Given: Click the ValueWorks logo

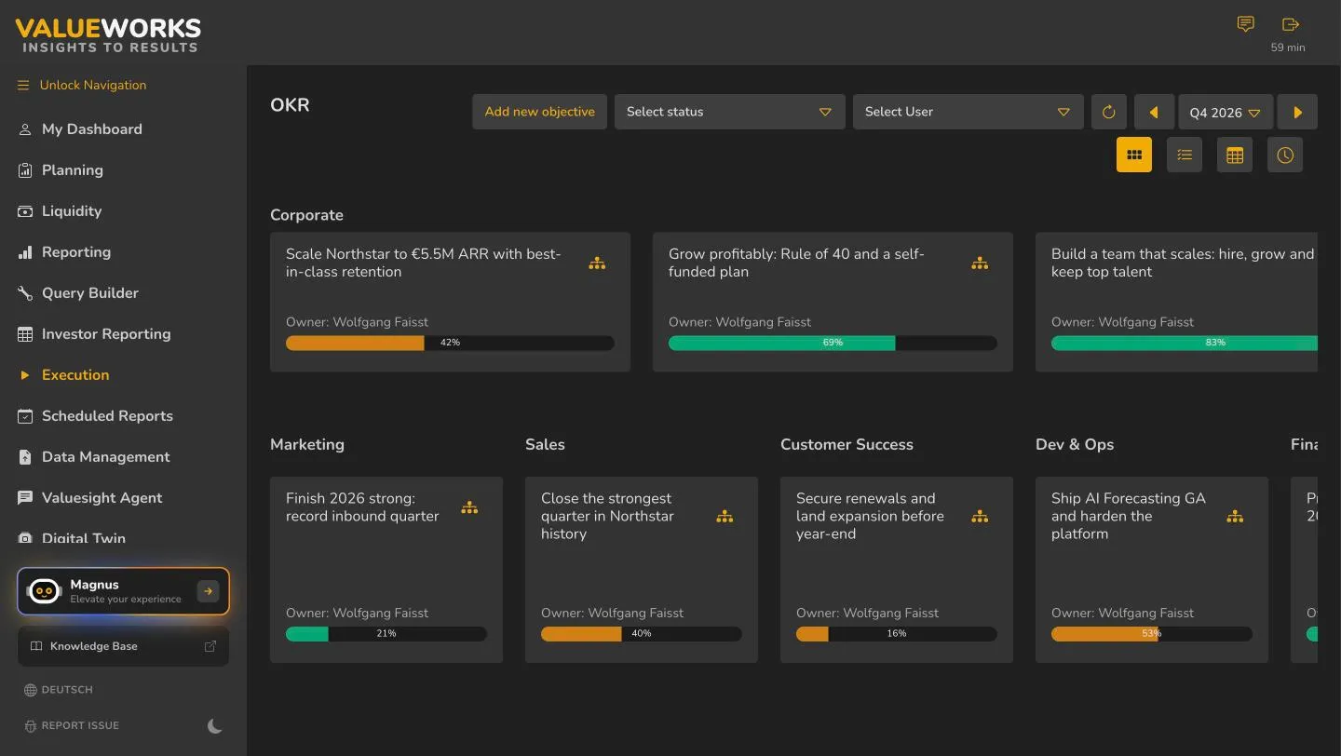Looking at the screenshot, I should click(107, 34).
